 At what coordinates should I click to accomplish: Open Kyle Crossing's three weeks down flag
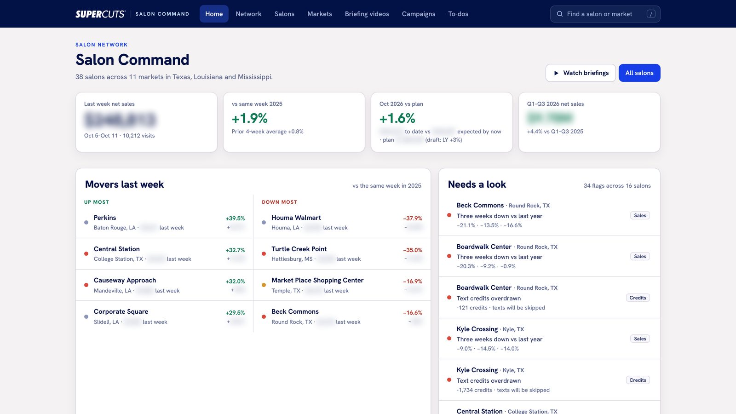(549, 339)
